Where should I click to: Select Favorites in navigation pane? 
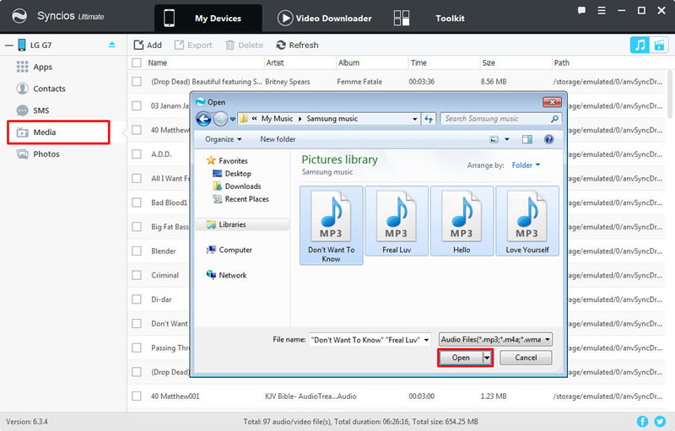[227, 161]
